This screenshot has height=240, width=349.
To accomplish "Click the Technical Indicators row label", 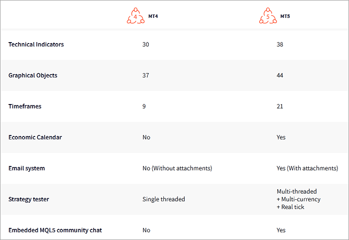I will tap(36, 45).
